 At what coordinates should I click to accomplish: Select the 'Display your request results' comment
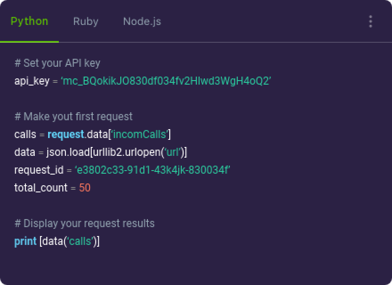86,223
